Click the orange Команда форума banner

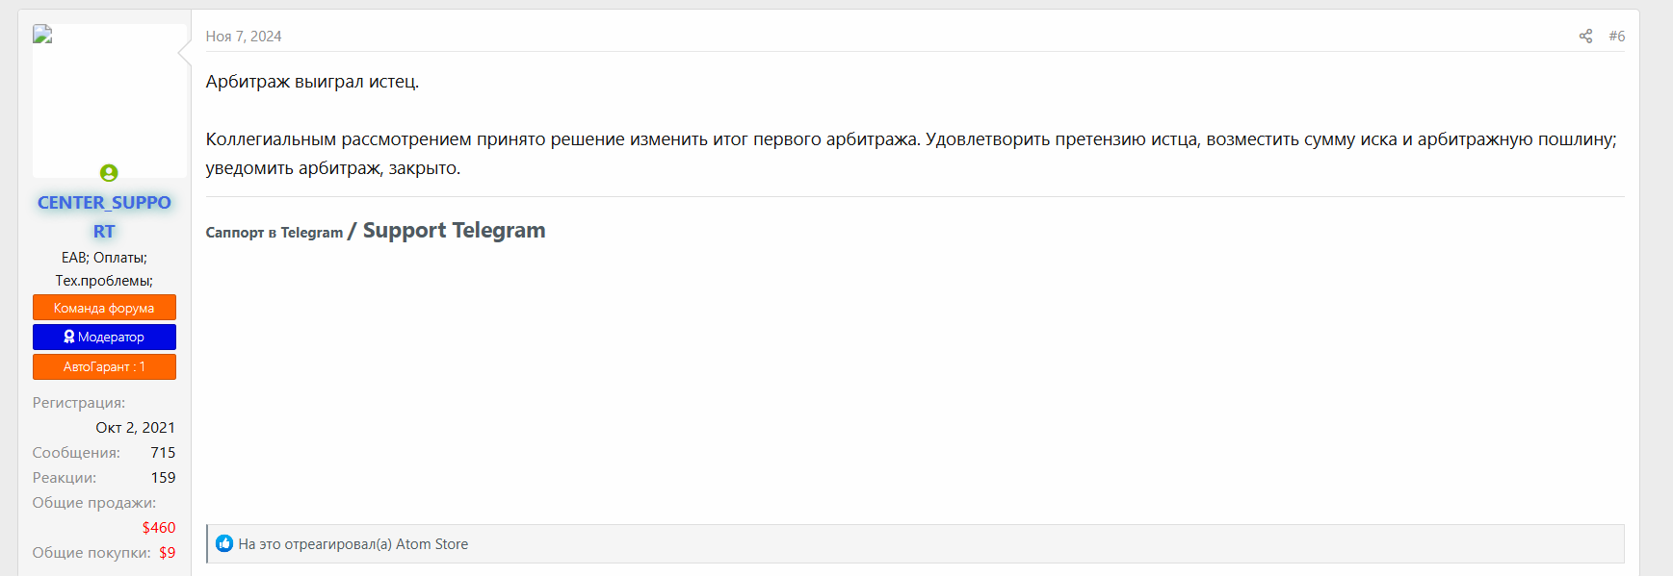(104, 308)
